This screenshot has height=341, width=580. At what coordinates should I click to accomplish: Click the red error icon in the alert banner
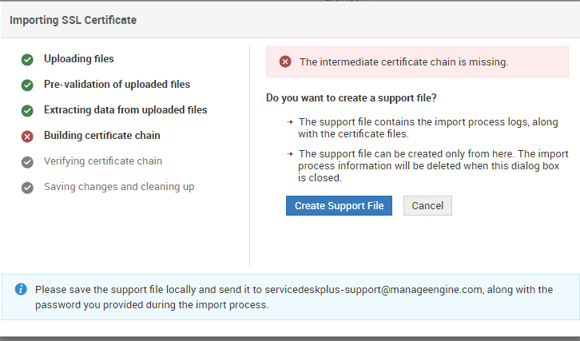[284, 61]
